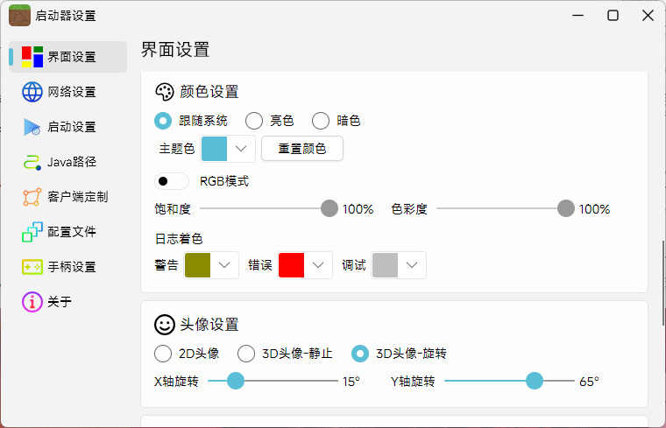The image size is (666, 428).
Task: Click the pink info icon for 关于
Action: click(x=32, y=302)
